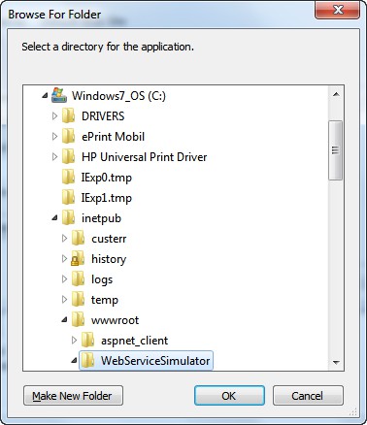Click the WebServiceSimulator folder icon
The width and height of the screenshot is (367, 425).
(x=88, y=361)
